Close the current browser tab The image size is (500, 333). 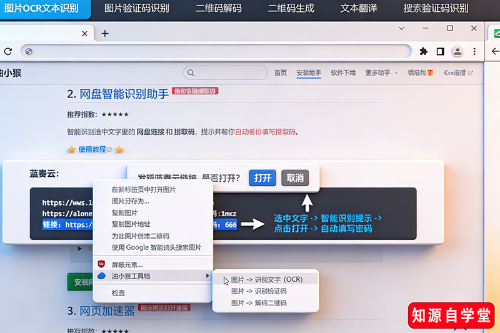[86, 34]
